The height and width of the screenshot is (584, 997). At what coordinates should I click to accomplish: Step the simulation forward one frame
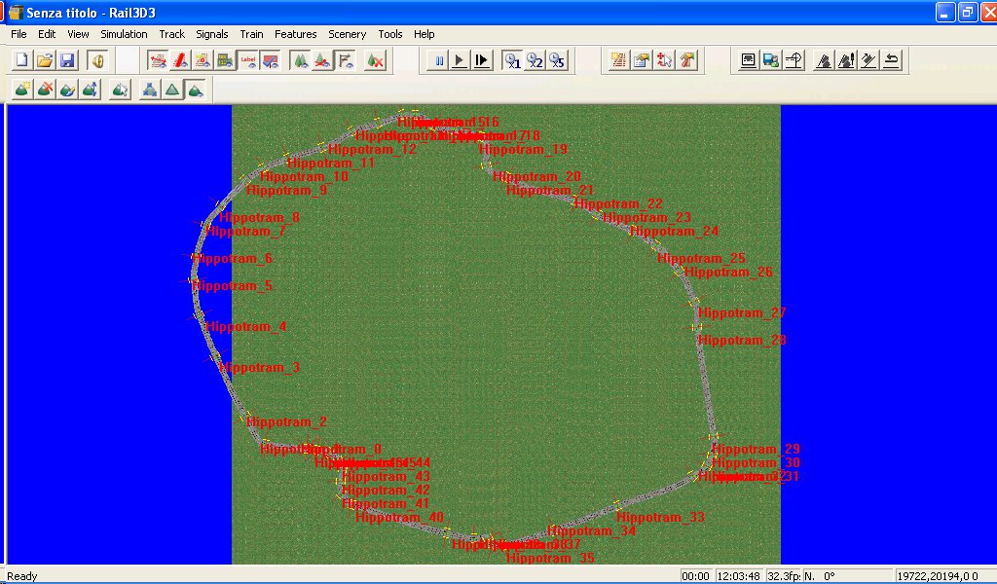point(482,60)
